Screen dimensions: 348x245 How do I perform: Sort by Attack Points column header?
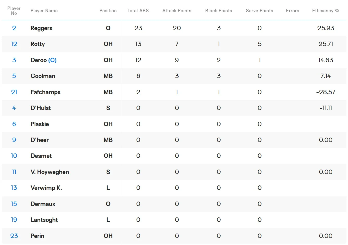177,11
